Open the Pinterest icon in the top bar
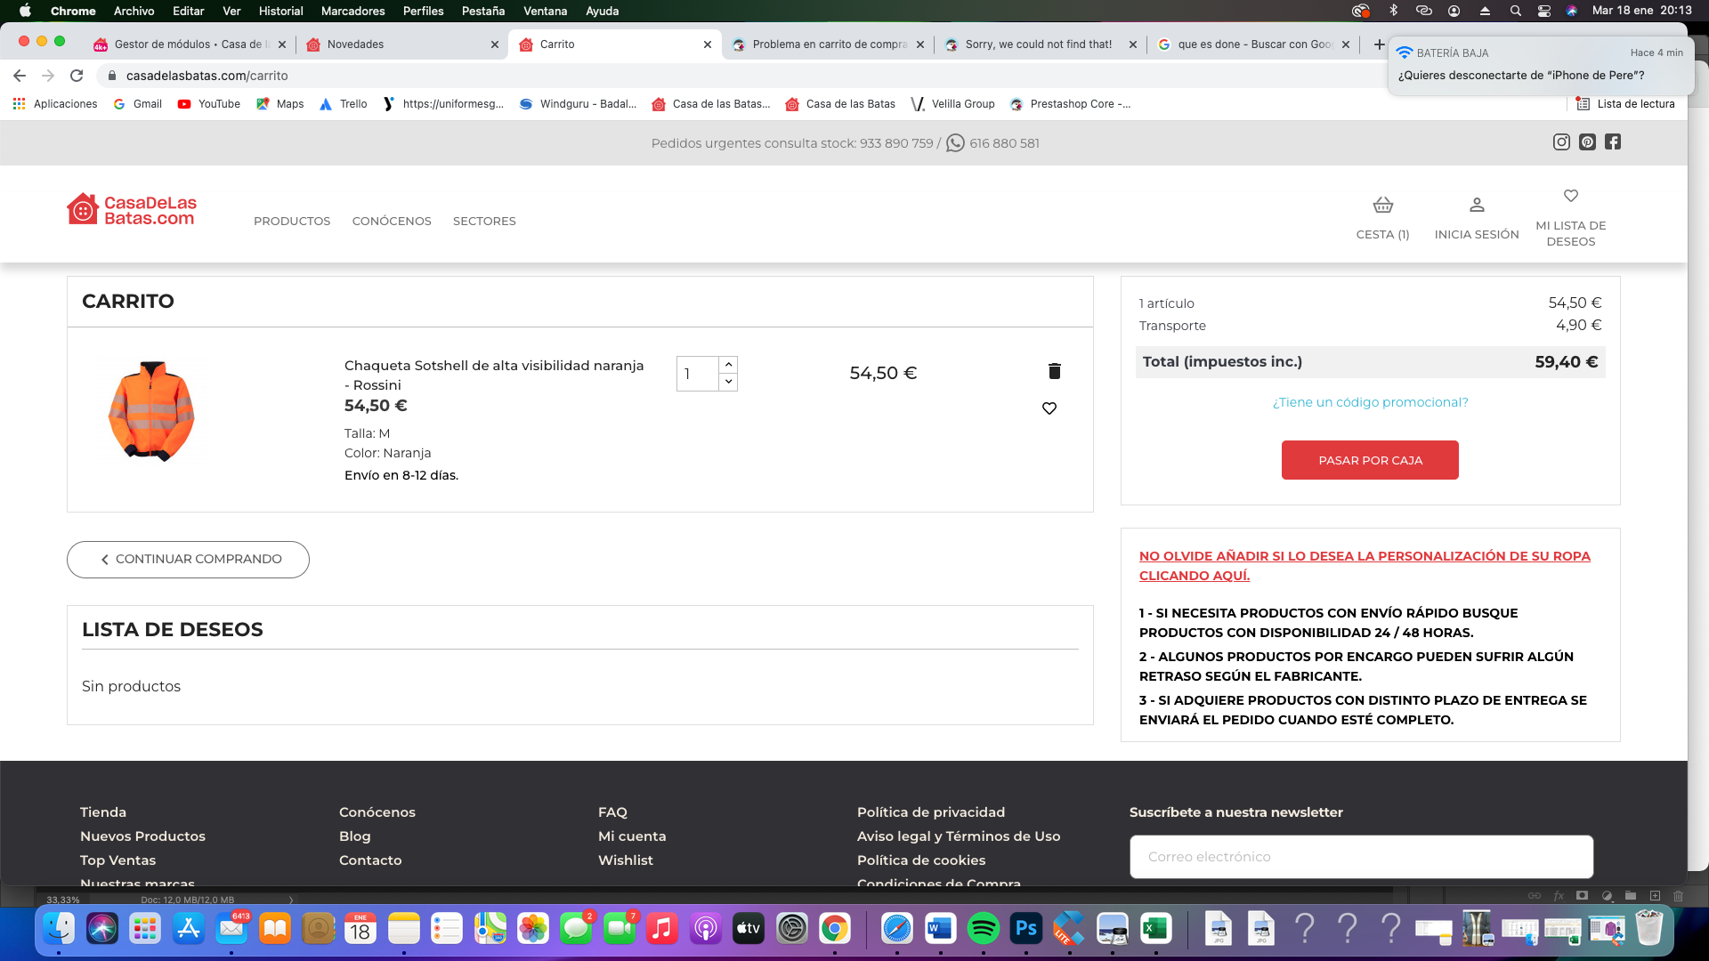The height and width of the screenshot is (961, 1709). pyautogui.click(x=1587, y=142)
